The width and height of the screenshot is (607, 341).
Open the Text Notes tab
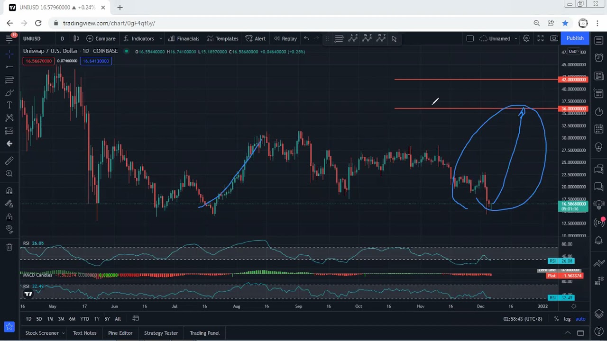point(84,333)
